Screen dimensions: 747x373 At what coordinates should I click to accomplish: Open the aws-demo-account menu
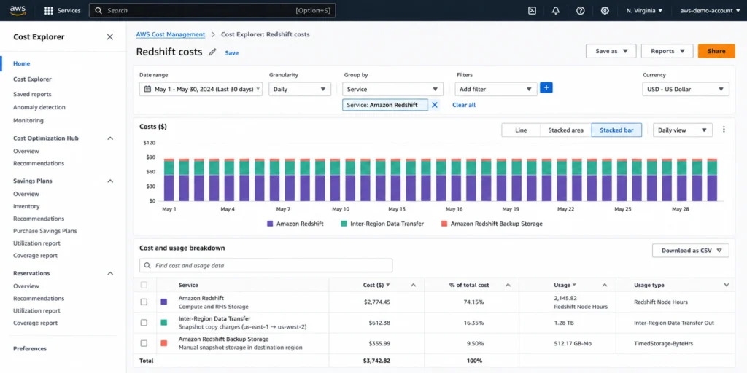pos(709,10)
